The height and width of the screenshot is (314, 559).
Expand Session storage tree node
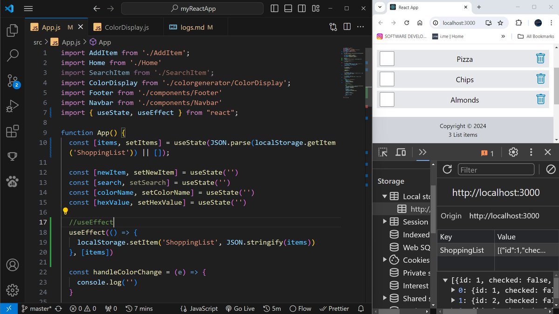384,221
